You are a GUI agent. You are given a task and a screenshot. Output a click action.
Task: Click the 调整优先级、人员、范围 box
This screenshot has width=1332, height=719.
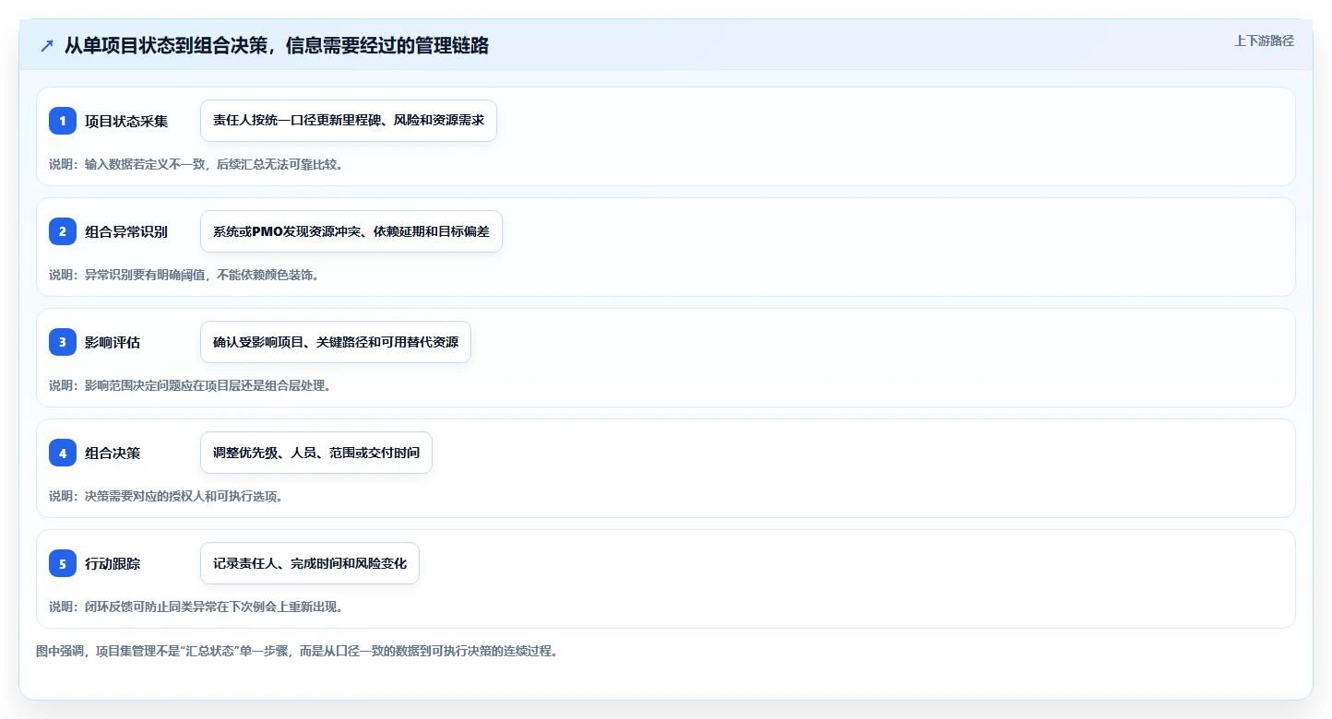pos(316,453)
